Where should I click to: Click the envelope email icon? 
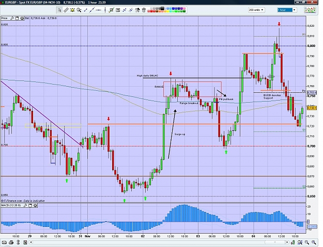click(x=4, y=242)
